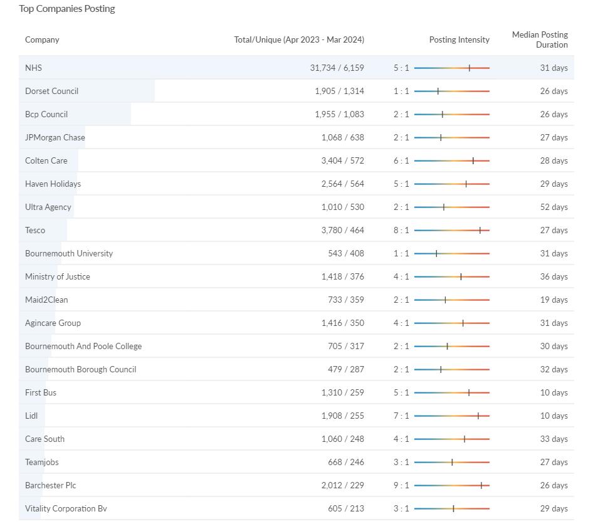Click the 28 days duration for Colten Care
Viewport: 593px width, 524px height.
coord(554,160)
